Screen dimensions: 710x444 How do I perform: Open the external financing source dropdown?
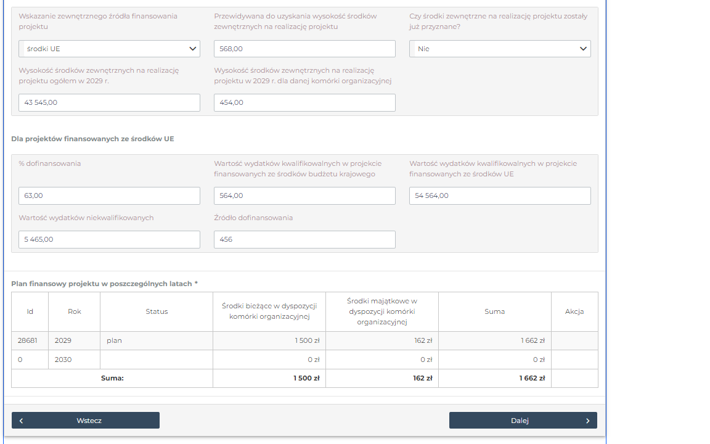coord(109,49)
